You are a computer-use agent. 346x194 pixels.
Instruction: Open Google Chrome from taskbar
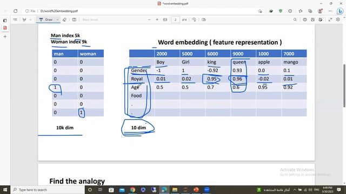(132, 190)
